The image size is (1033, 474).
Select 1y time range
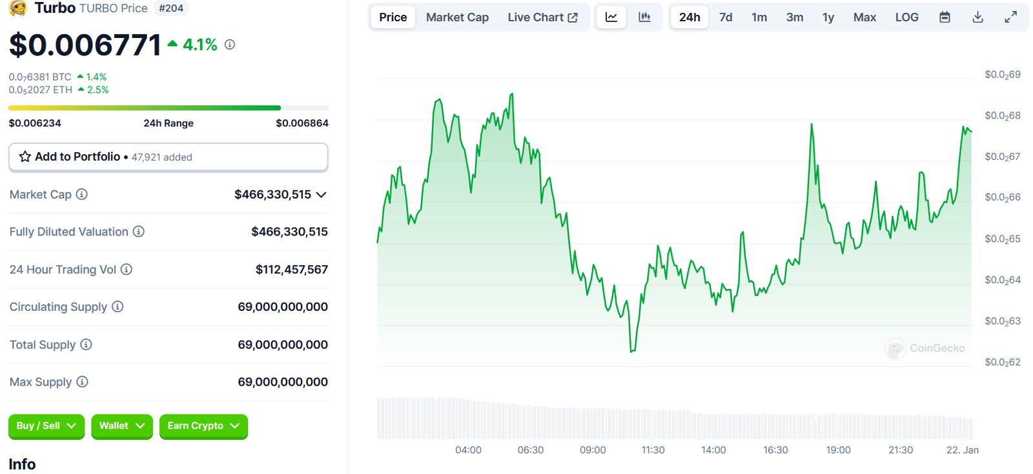[x=828, y=17]
